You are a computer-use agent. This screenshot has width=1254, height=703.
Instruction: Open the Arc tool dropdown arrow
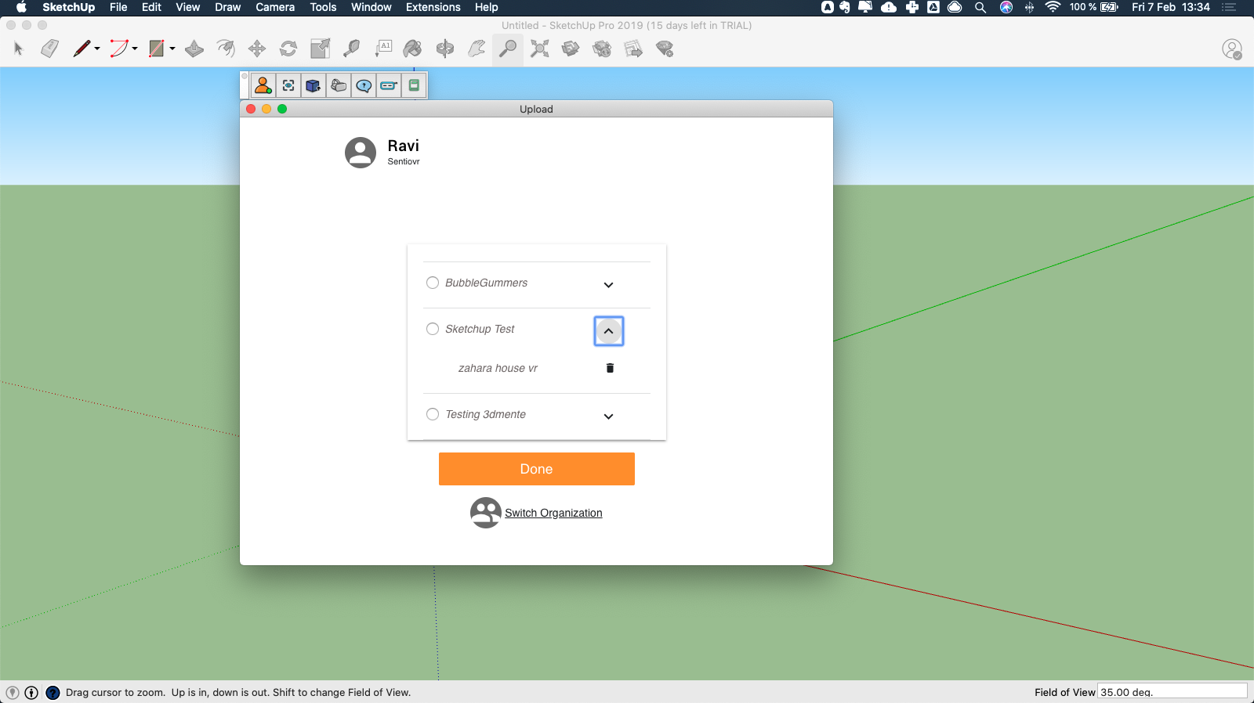click(x=135, y=49)
